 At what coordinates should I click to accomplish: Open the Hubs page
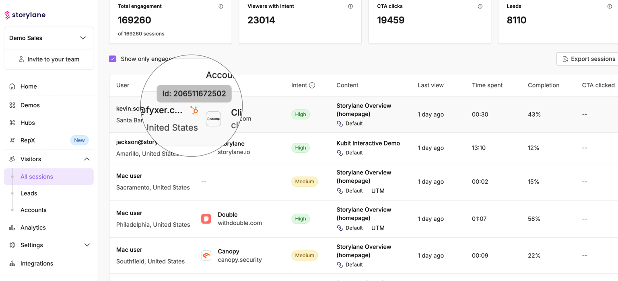28,123
